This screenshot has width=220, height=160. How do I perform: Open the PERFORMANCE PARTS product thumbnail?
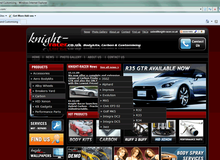point(191,131)
